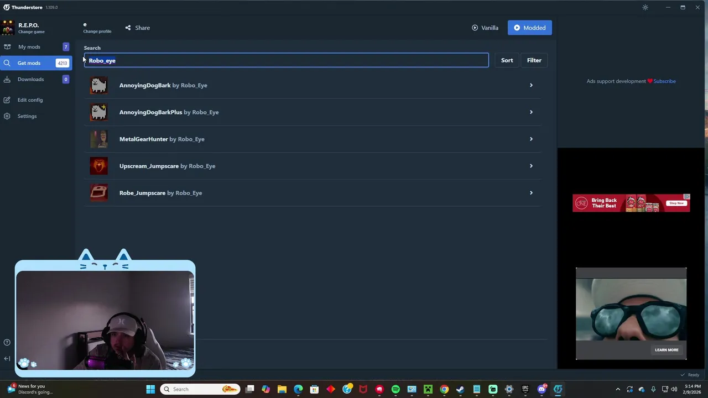Expand the MetalGearHunter mod row

pyautogui.click(x=312, y=139)
